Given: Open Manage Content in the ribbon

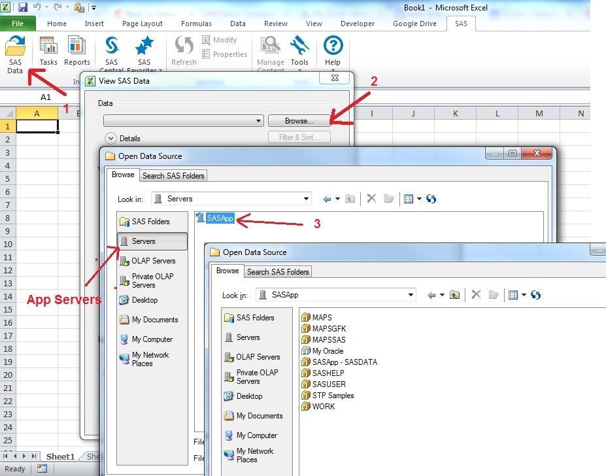Looking at the screenshot, I should coord(271,54).
